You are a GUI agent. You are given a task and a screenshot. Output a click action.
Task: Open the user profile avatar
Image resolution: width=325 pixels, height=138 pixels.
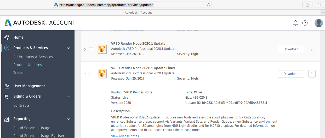tap(319, 23)
